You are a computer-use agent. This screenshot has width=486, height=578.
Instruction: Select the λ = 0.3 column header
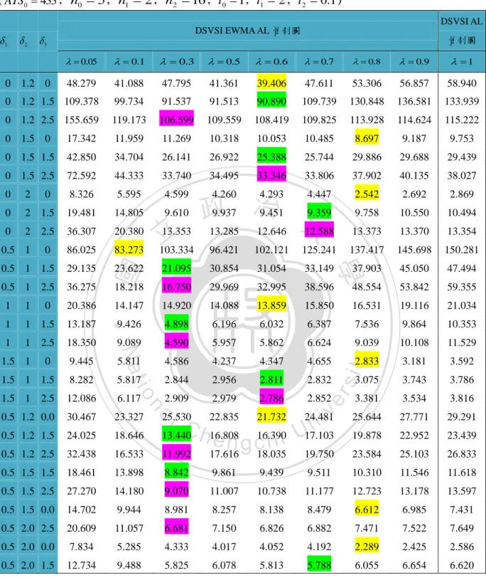[176, 61]
